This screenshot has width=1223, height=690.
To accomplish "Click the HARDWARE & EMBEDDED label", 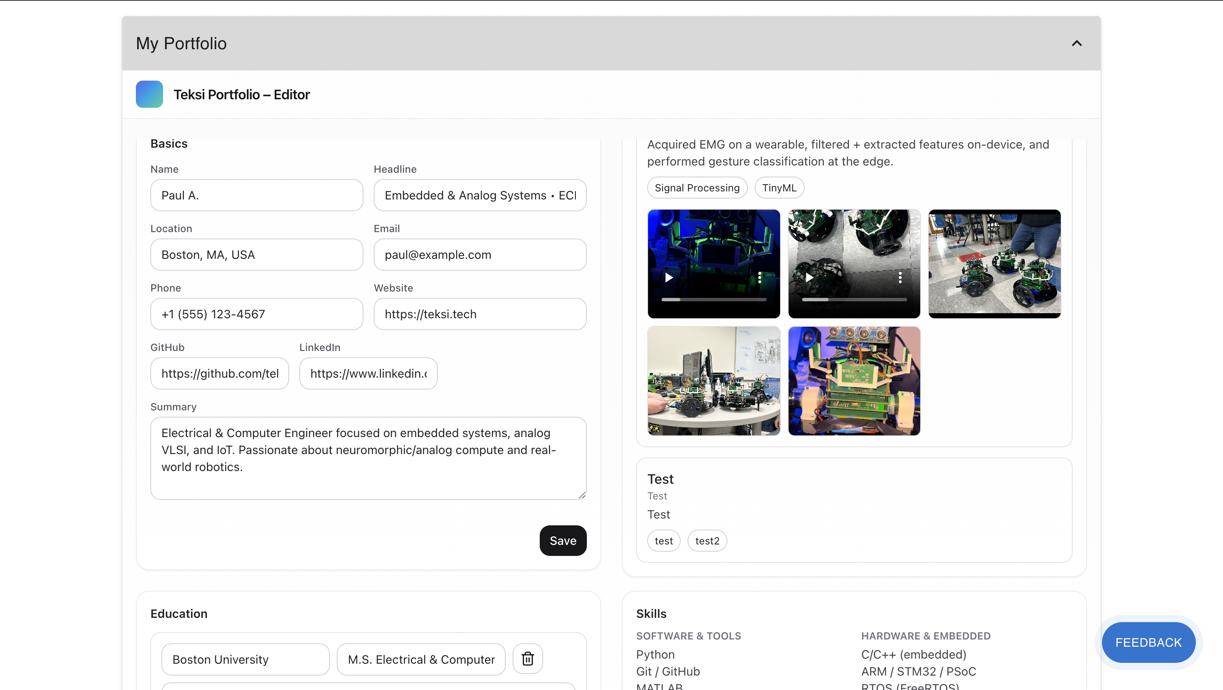I will [x=926, y=635].
